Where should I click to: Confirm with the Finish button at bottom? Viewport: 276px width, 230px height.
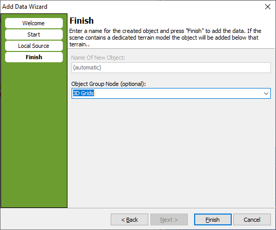point(213,219)
